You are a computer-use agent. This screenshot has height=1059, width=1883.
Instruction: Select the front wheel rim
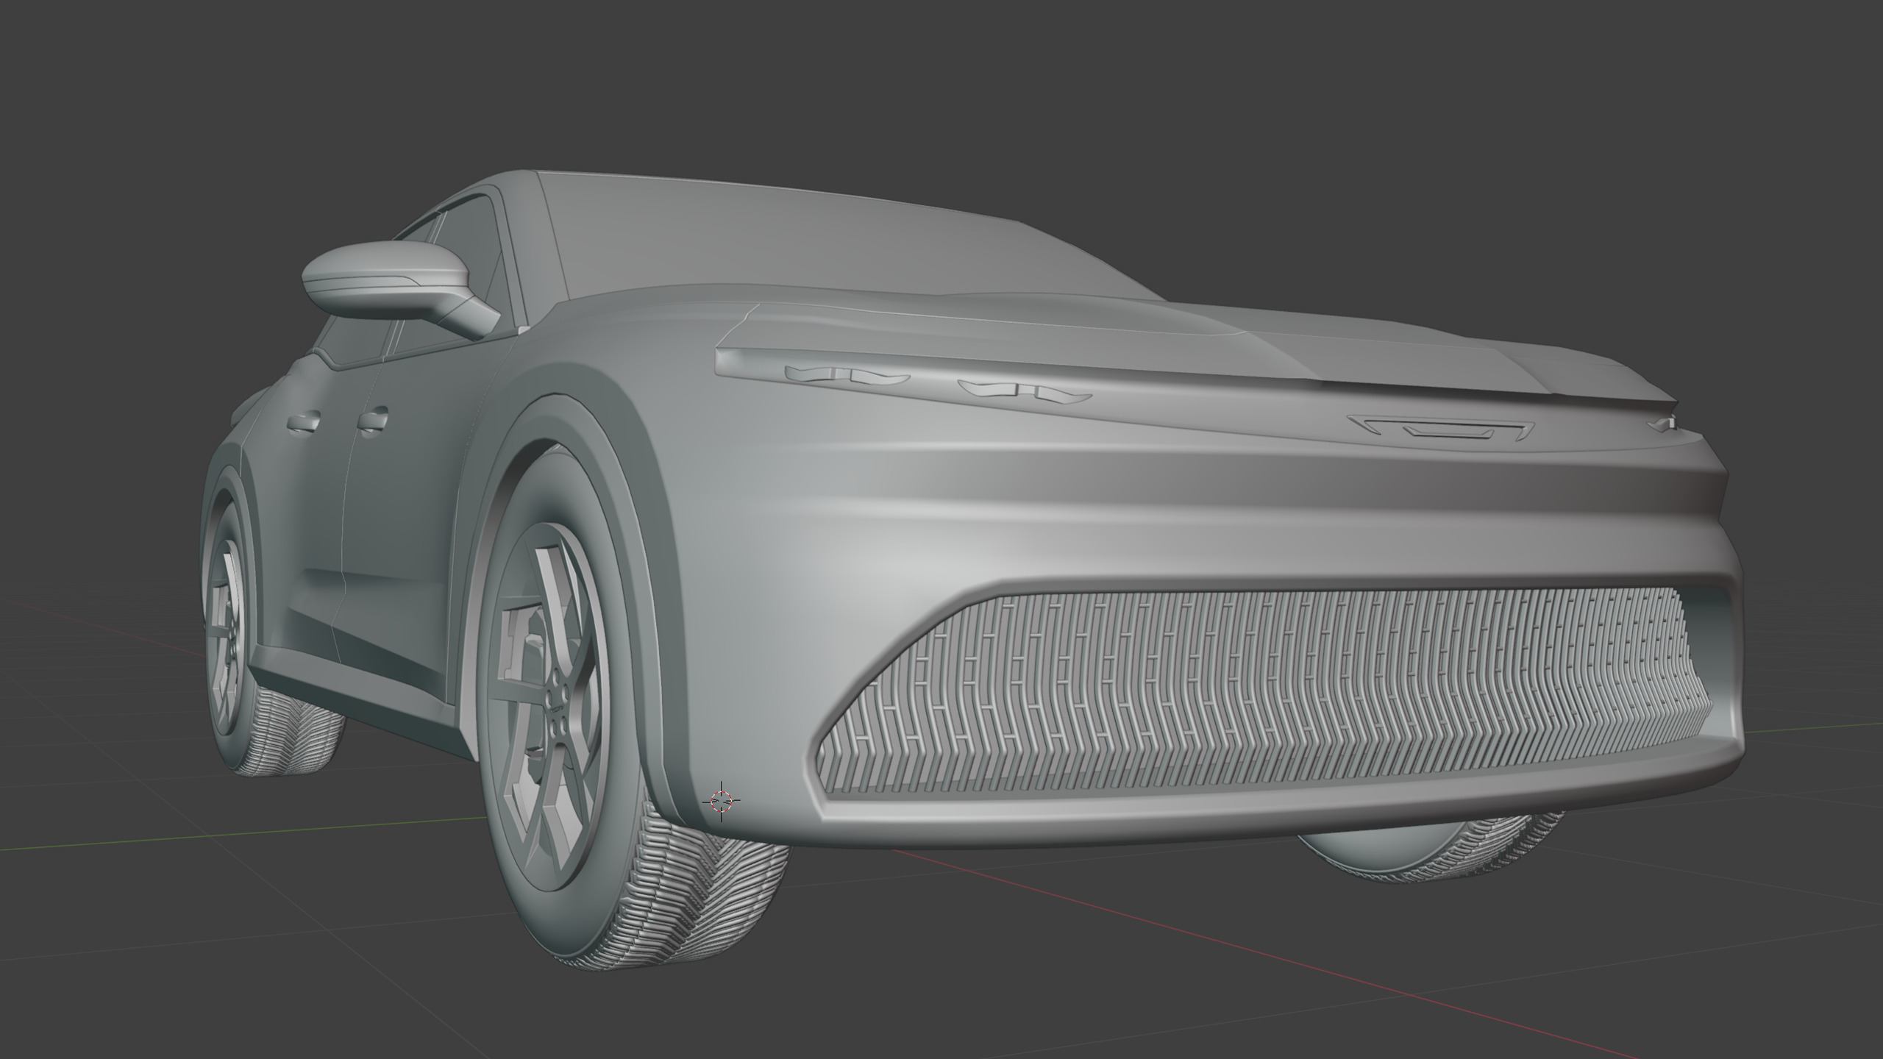pyautogui.click(x=547, y=708)
